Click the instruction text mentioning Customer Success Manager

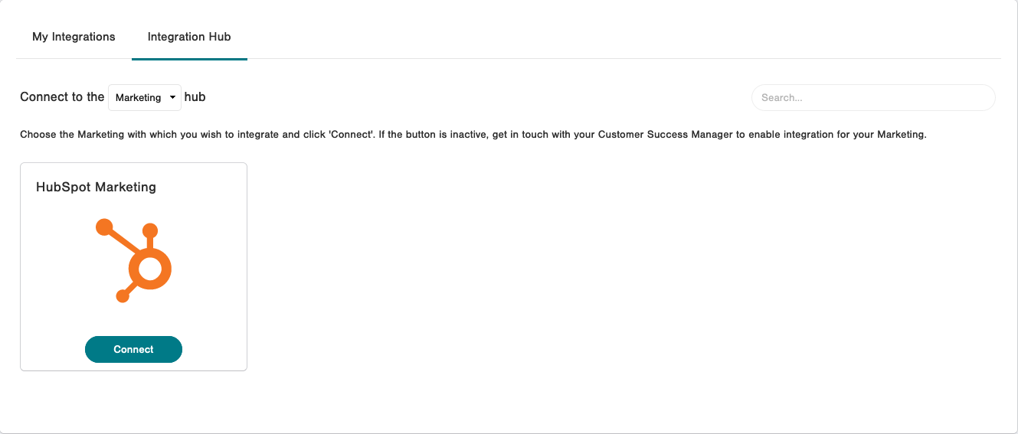click(x=473, y=135)
